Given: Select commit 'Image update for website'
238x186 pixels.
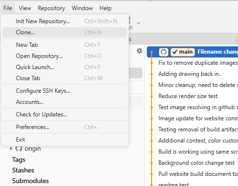Looking at the screenshot, I should 192,118.
